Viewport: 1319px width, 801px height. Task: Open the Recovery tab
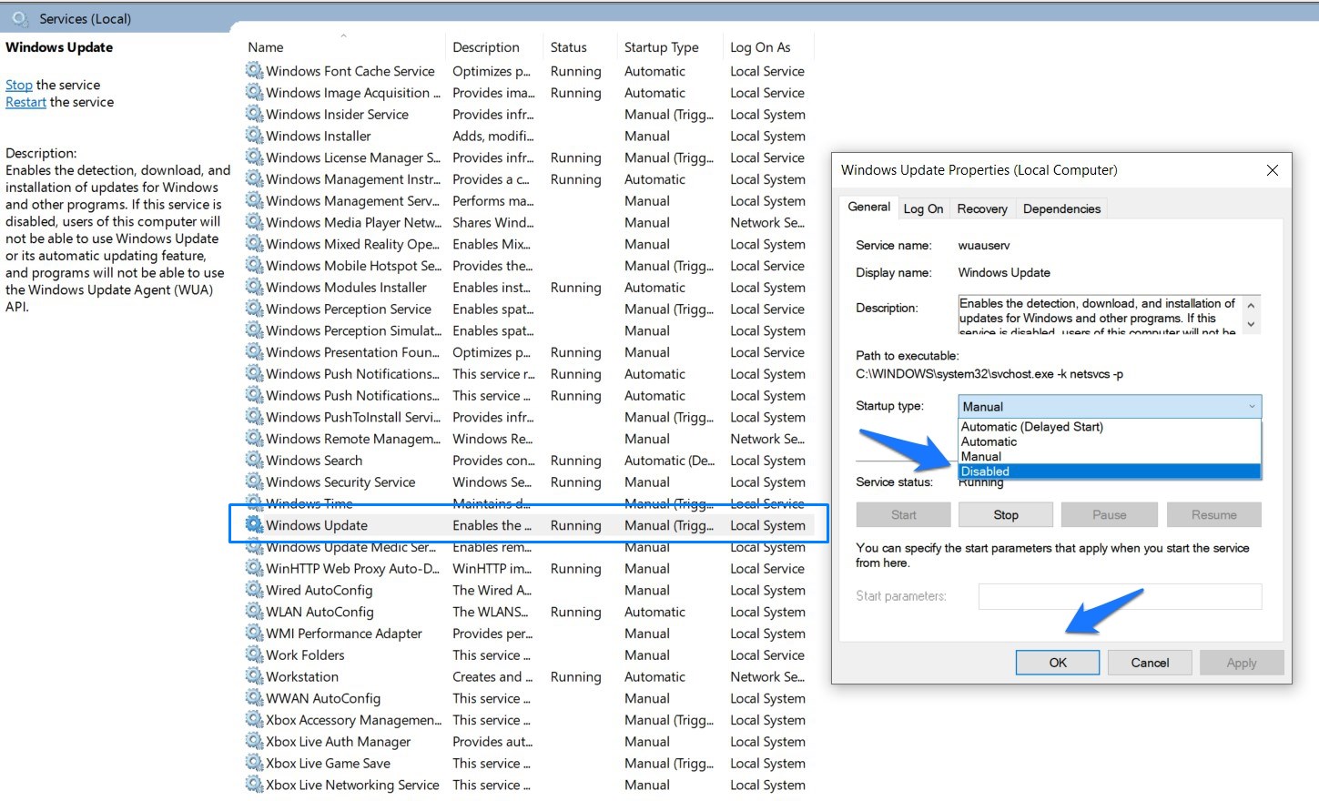[x=982, y=208]
